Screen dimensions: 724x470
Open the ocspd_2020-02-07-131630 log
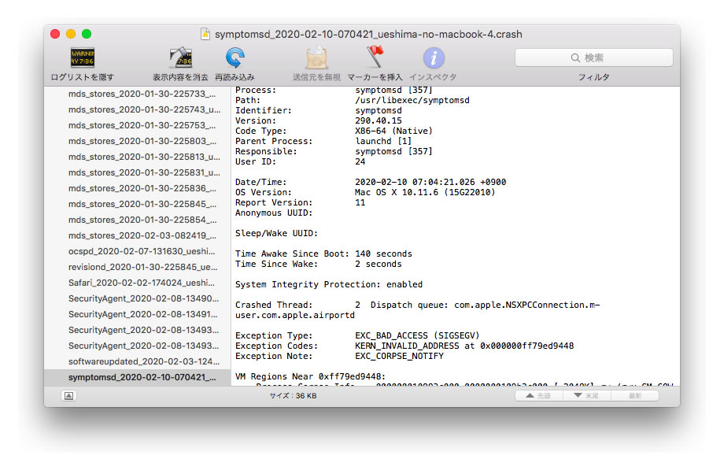(x=138, y=251)
